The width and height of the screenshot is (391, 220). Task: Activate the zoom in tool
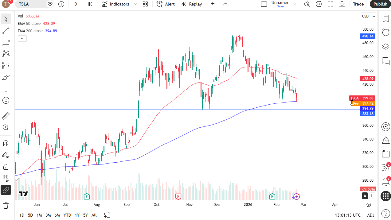6,128
